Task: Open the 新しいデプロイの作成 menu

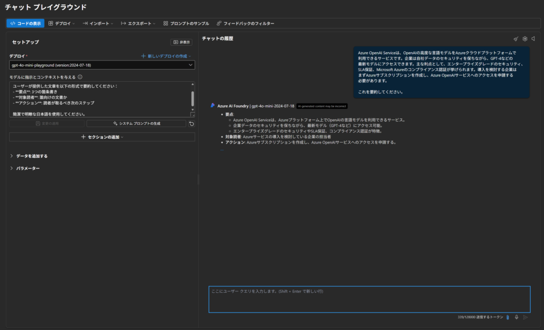Action: 166,56
